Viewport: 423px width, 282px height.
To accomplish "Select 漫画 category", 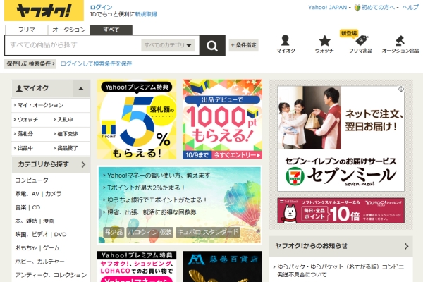I will click(x=49, y=221).
